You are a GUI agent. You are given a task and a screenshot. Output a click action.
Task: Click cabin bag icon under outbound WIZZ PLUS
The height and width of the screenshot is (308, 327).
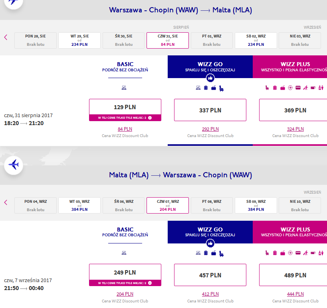click(283, 88)
